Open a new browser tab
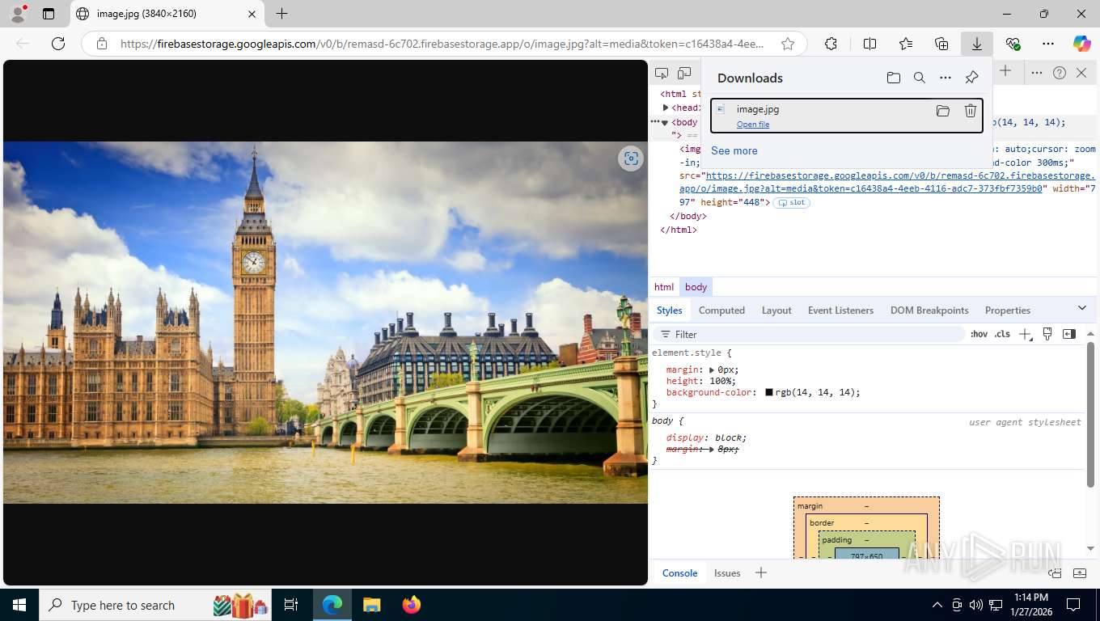 click(x=281, y=14)
